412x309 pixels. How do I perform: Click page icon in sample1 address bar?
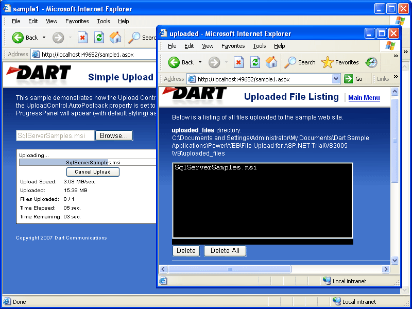pos(36,55)
